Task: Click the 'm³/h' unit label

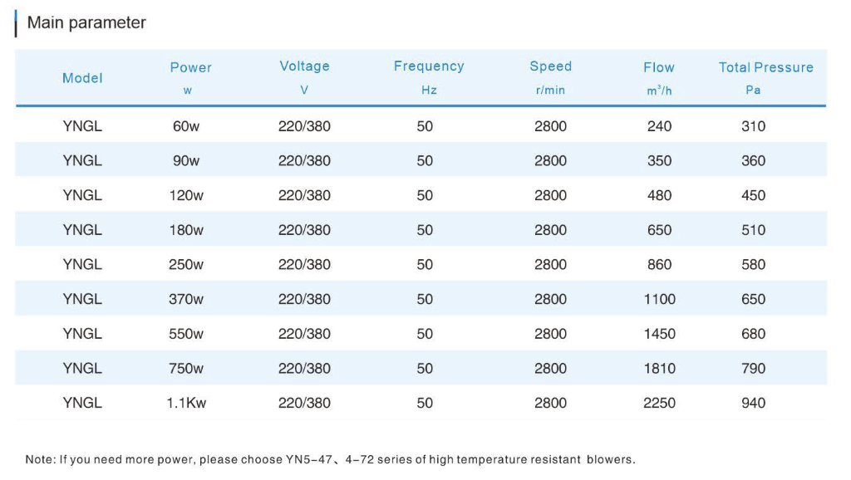Action: 659,91
